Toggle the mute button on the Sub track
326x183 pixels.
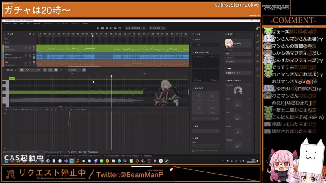pyautogui.click(x=25, y=63)
